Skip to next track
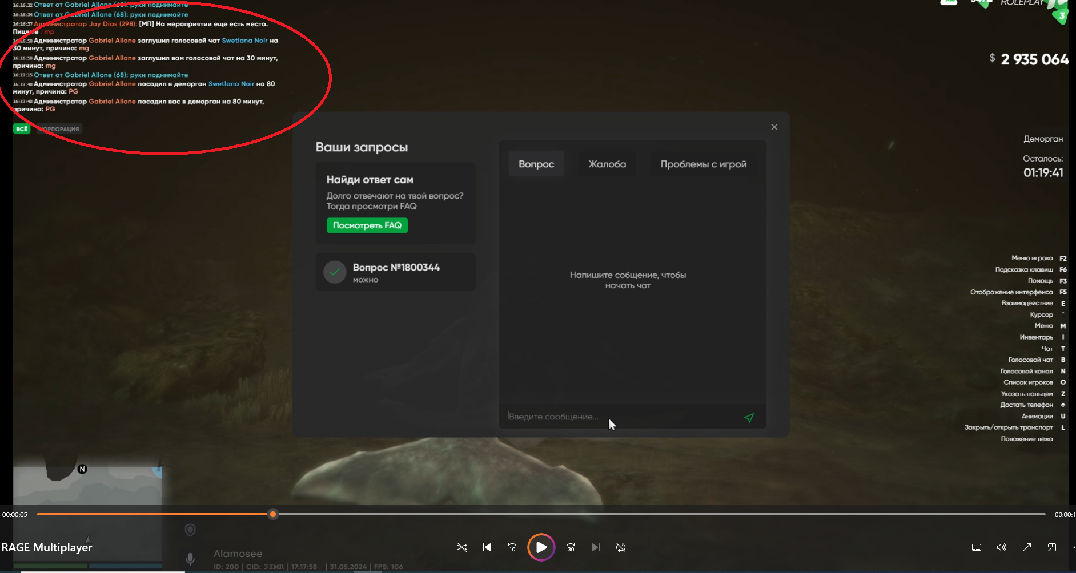Screen dimensions: 1076x573 pyautogui.click(x=595, y=547)
